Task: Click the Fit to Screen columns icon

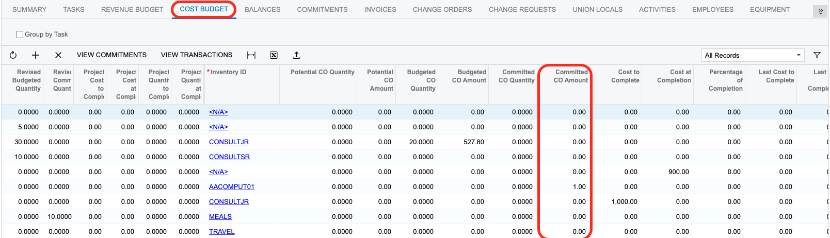Action: tap(251, 55)
